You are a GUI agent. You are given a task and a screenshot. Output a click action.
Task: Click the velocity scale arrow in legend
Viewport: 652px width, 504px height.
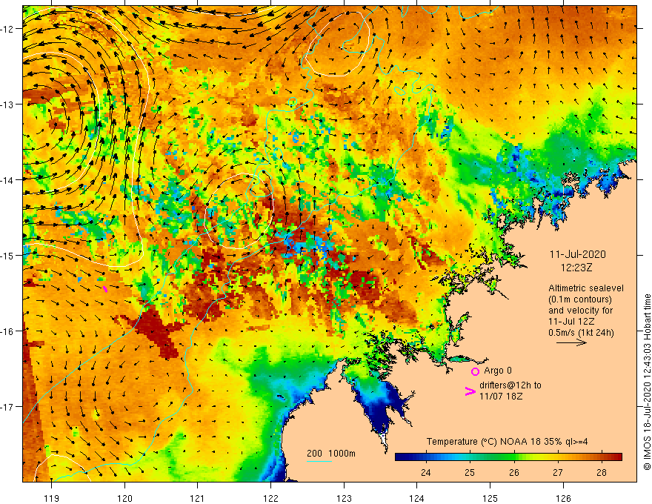571,342
